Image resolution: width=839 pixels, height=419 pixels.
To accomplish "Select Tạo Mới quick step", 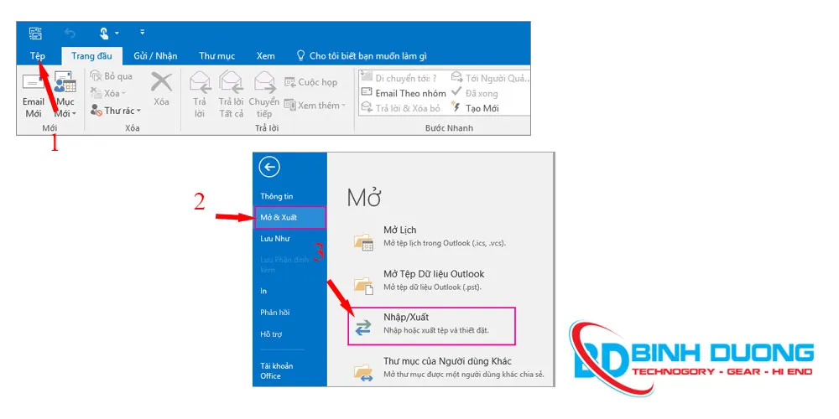I will coord(475,108).
